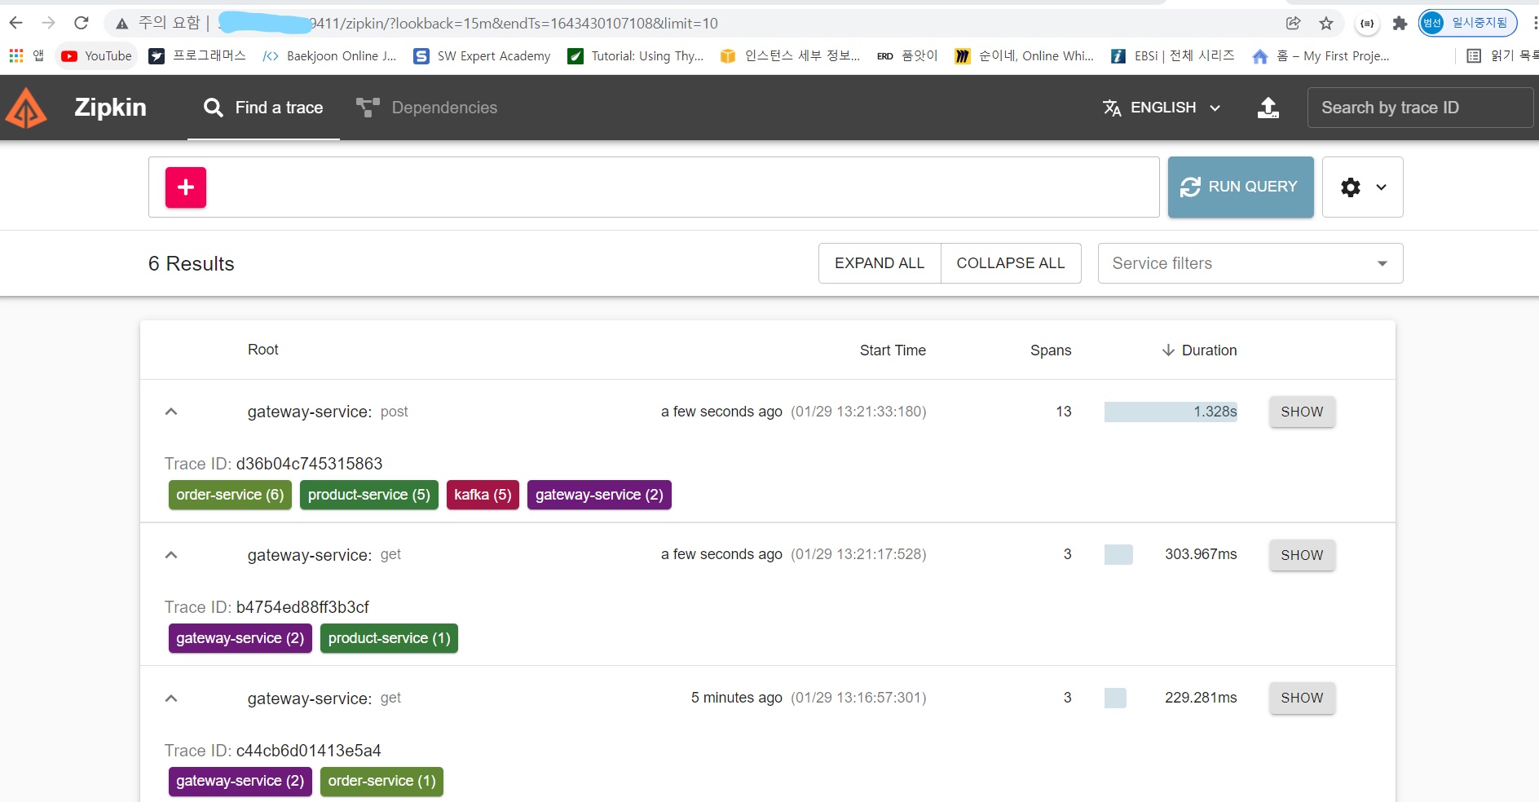Click the upload trace icon in header
This screenshot has width=1539, height=802.
(x=1267, y=107)
